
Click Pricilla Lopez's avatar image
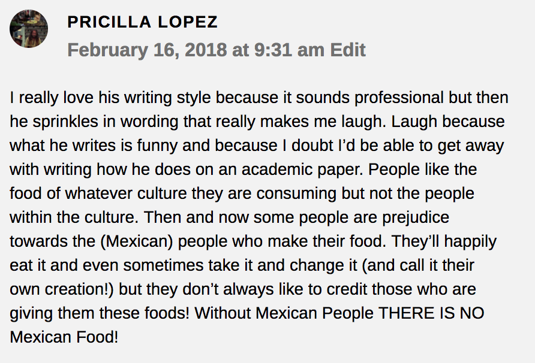click(x=29, y=29)
